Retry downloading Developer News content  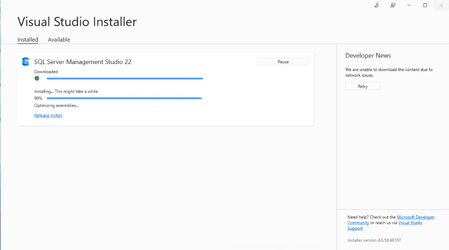(x=363, y=86)
